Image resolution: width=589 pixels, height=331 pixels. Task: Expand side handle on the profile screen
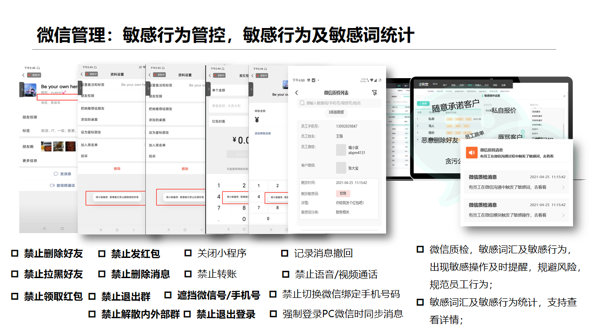22,89
